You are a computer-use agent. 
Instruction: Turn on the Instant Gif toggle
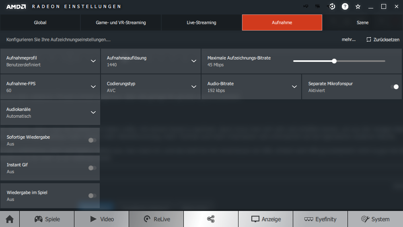(x=92, y=168)
